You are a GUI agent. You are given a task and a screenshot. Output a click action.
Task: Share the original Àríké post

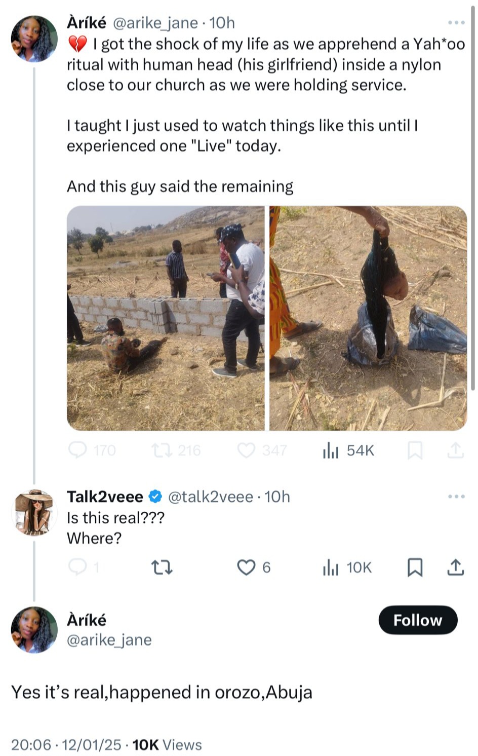tap(455, 450)
